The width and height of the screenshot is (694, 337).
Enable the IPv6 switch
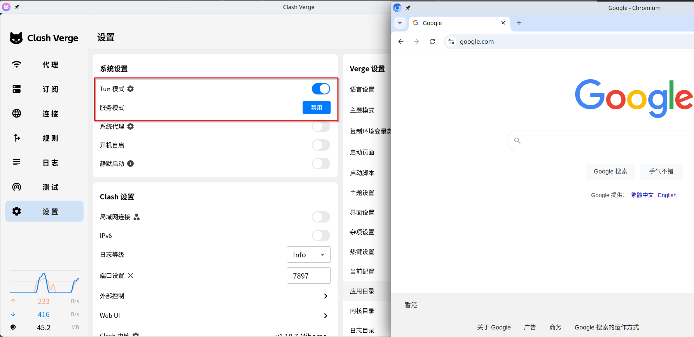tap(321, 236)
